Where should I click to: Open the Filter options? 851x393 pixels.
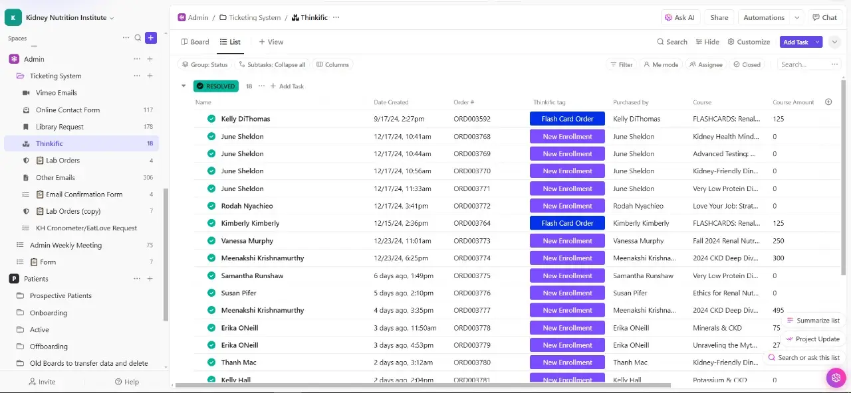click(x=622, y=64)
